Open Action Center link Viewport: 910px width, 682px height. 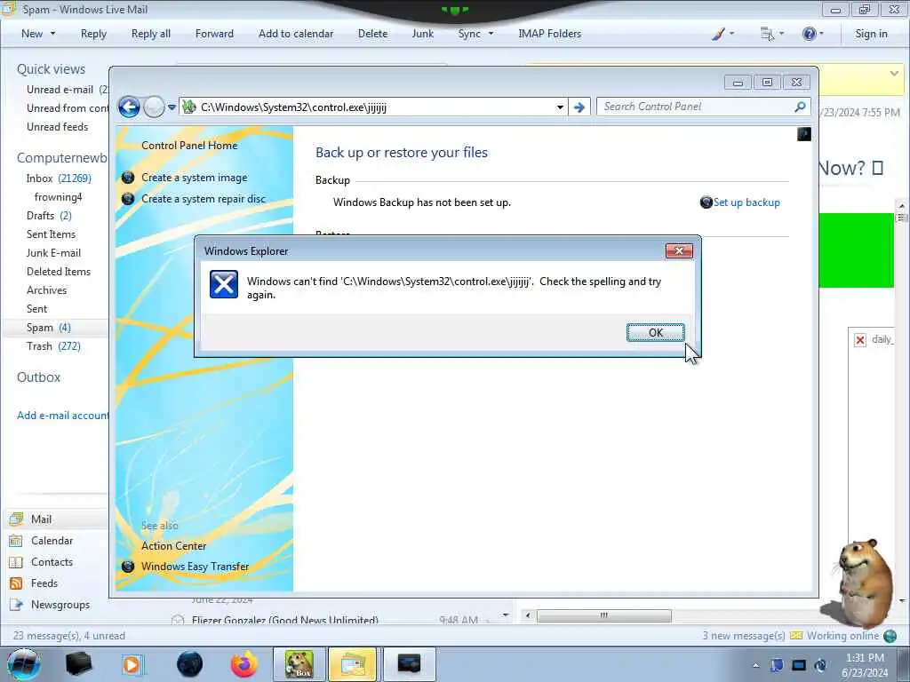click(173, 546)
